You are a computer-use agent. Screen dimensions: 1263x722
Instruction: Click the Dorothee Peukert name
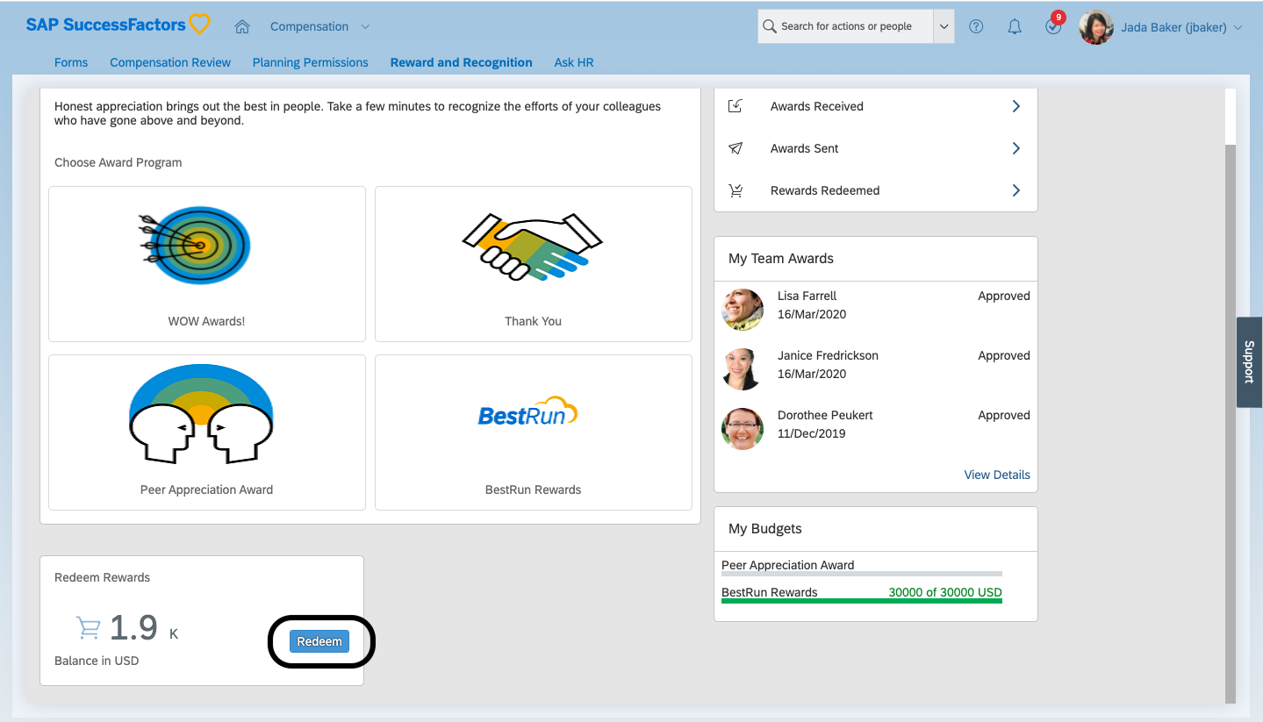click(x=825, y=415)
